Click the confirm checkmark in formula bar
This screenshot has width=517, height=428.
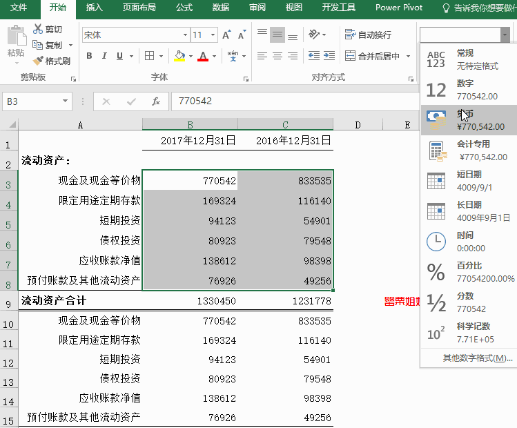pos(131,101)
